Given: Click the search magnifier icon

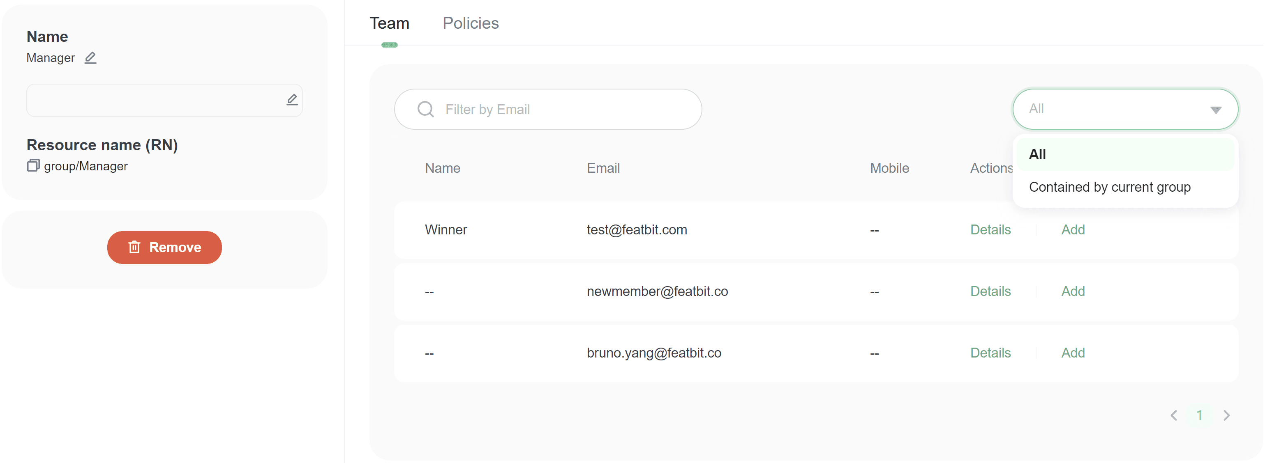Looking at the screenshot, I should [425, 109].
